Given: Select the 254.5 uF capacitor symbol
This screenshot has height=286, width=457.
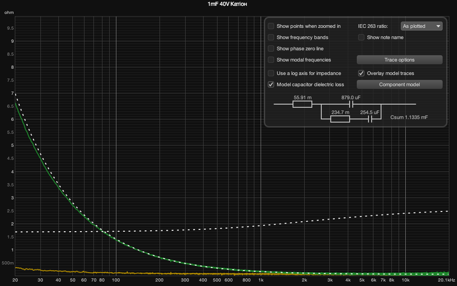Looking at the screenshot, I should coord(370,119).
